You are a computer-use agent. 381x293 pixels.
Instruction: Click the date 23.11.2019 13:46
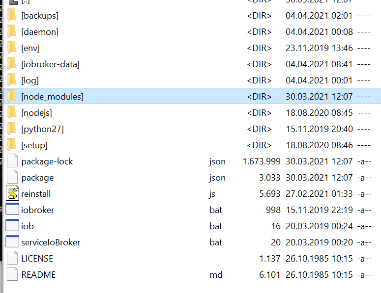319,48
